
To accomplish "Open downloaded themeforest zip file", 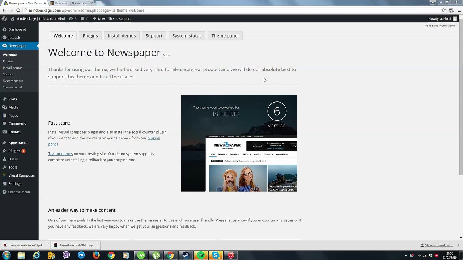I will click(x=74, y=245).
